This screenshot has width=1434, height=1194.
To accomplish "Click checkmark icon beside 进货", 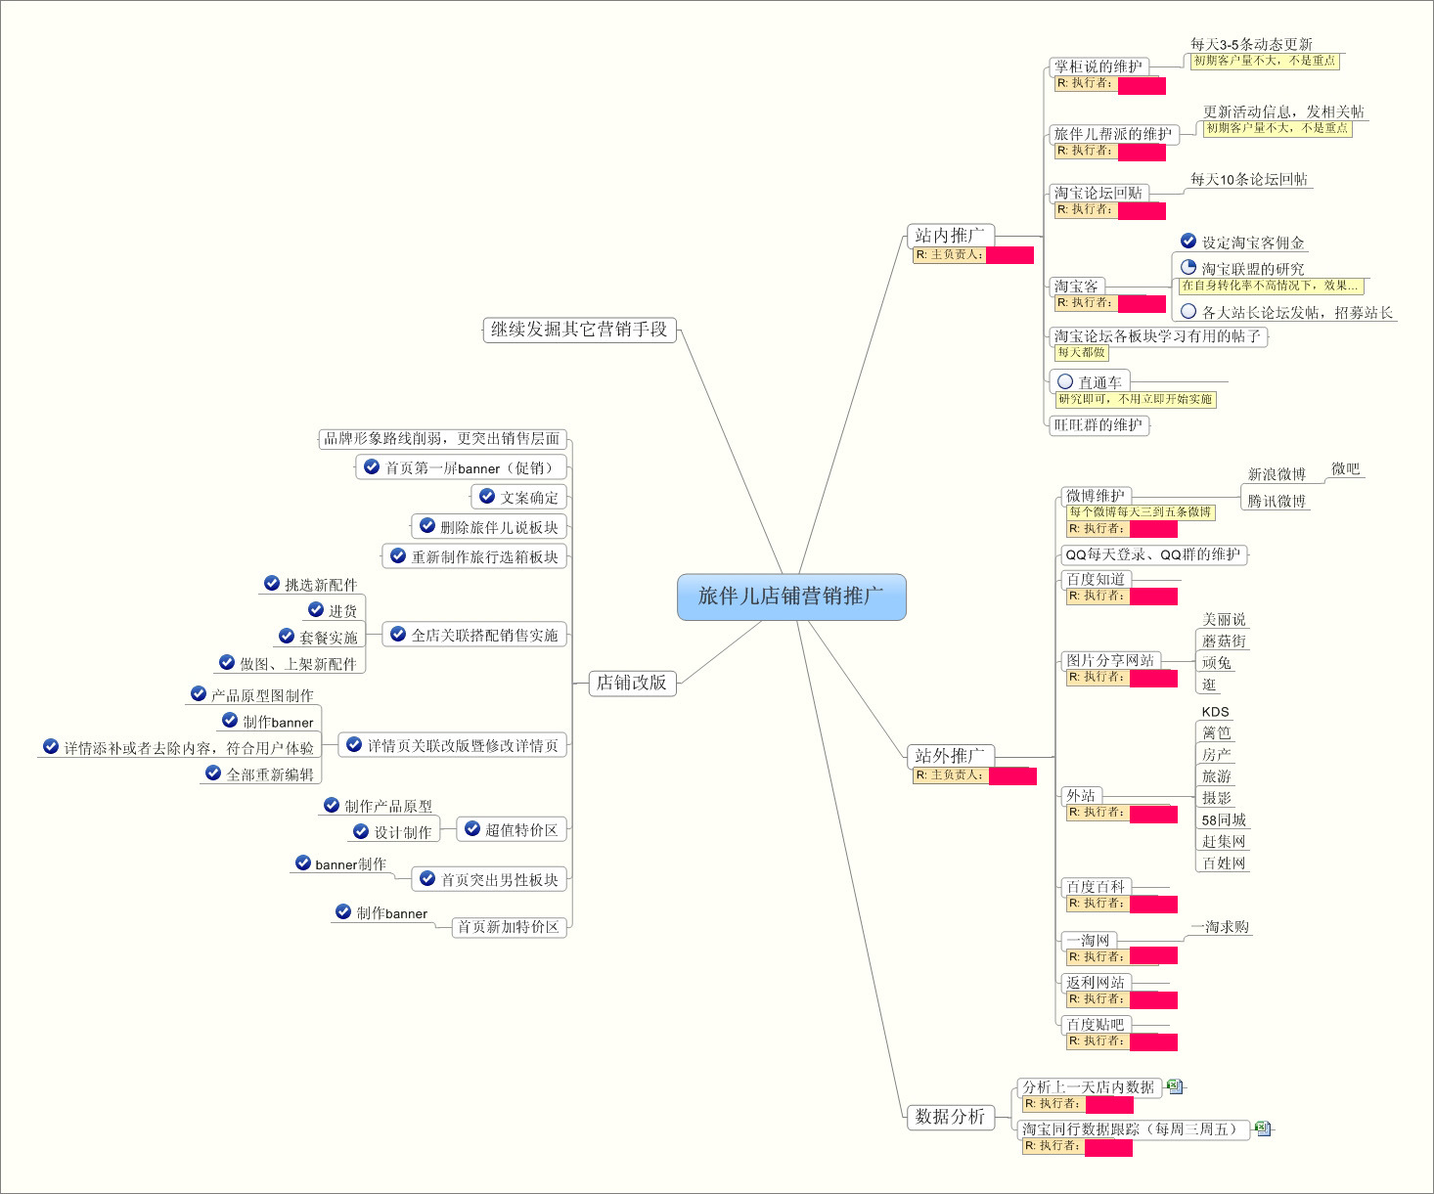I will click(x=316, y=609).
